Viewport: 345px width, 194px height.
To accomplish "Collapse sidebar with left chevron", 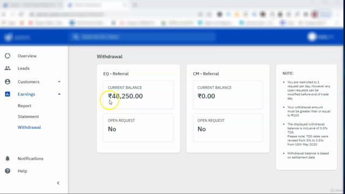I will [x=58, y=183].
